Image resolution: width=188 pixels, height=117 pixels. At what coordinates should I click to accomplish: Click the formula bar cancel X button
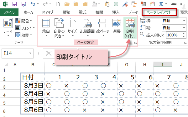[49, 54]
